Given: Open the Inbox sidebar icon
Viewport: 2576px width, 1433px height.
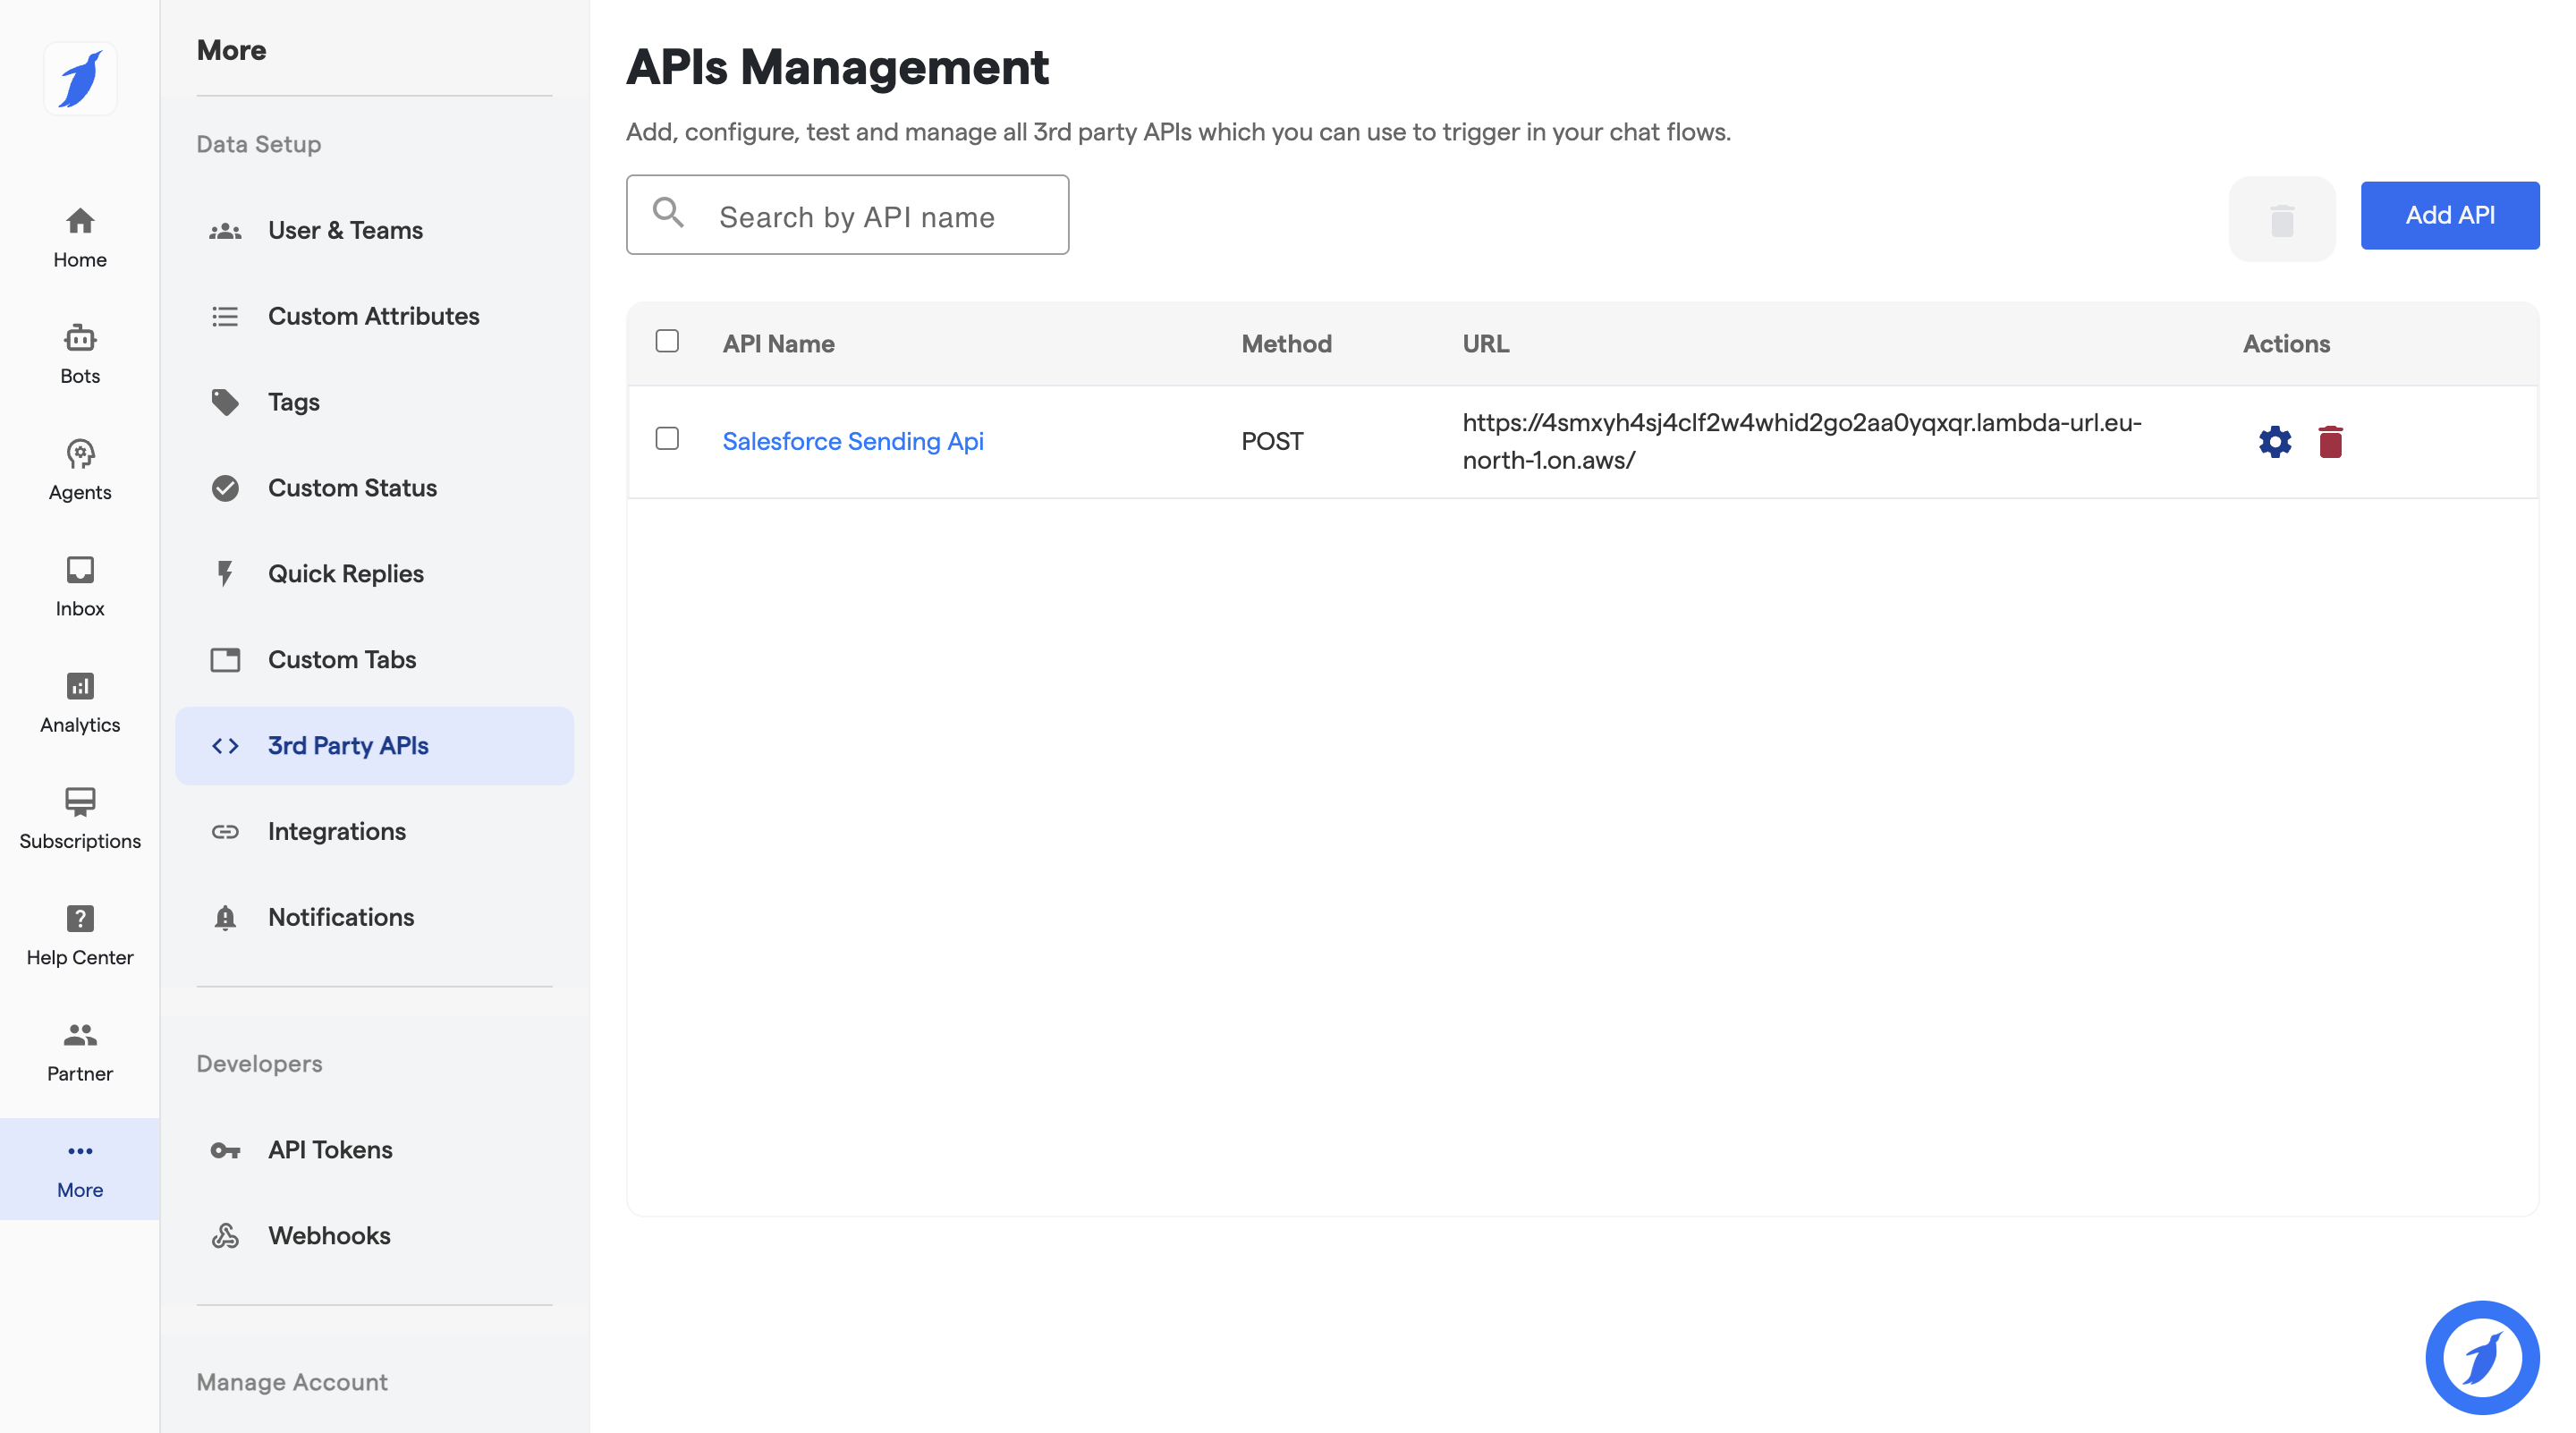Looking at the screenshot, I should [80, 586].
